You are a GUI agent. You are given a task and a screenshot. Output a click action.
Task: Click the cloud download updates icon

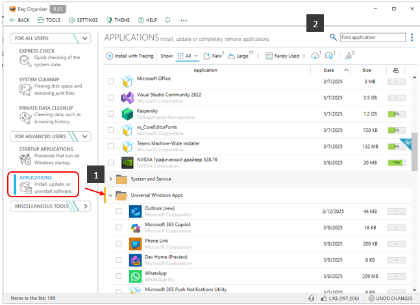point(315,56)
